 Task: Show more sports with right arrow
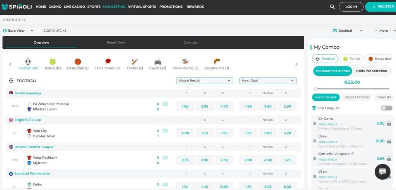(296, 64)
